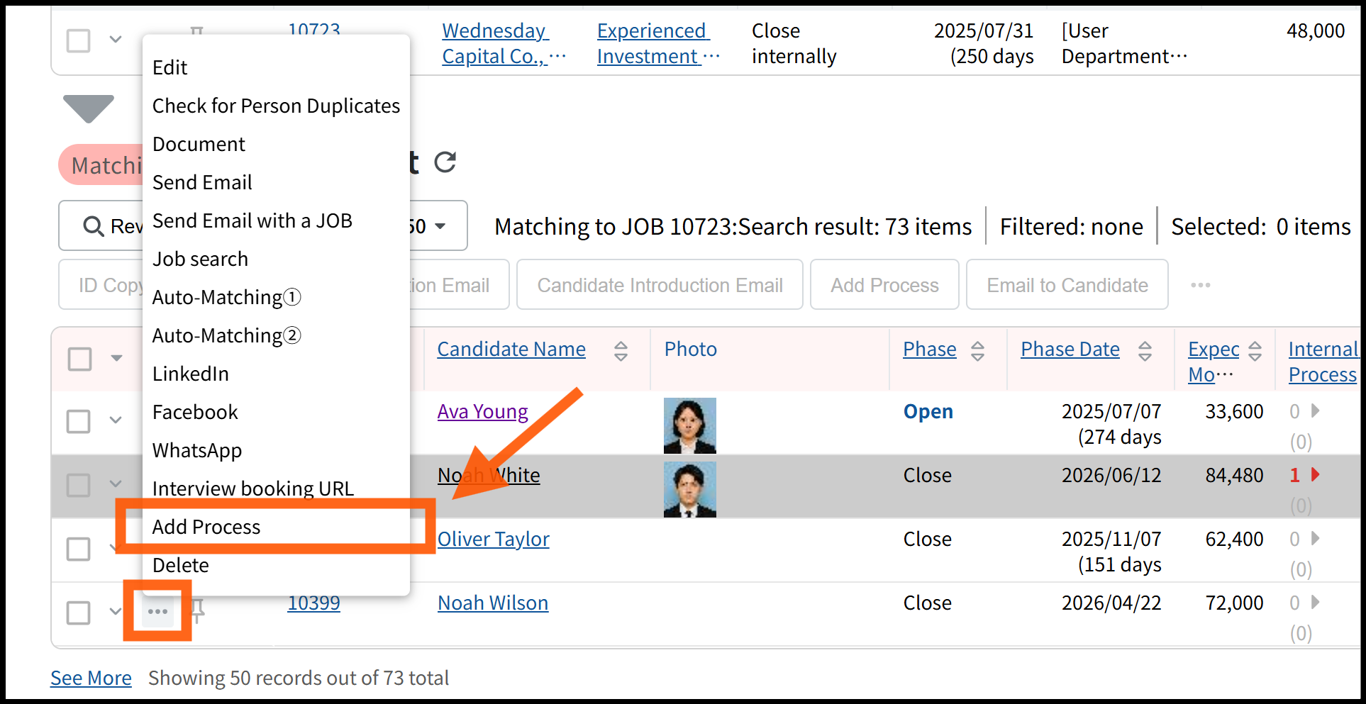
Task: Click Ava Young's photo thumbnail
Action: (x=689, y=425)
